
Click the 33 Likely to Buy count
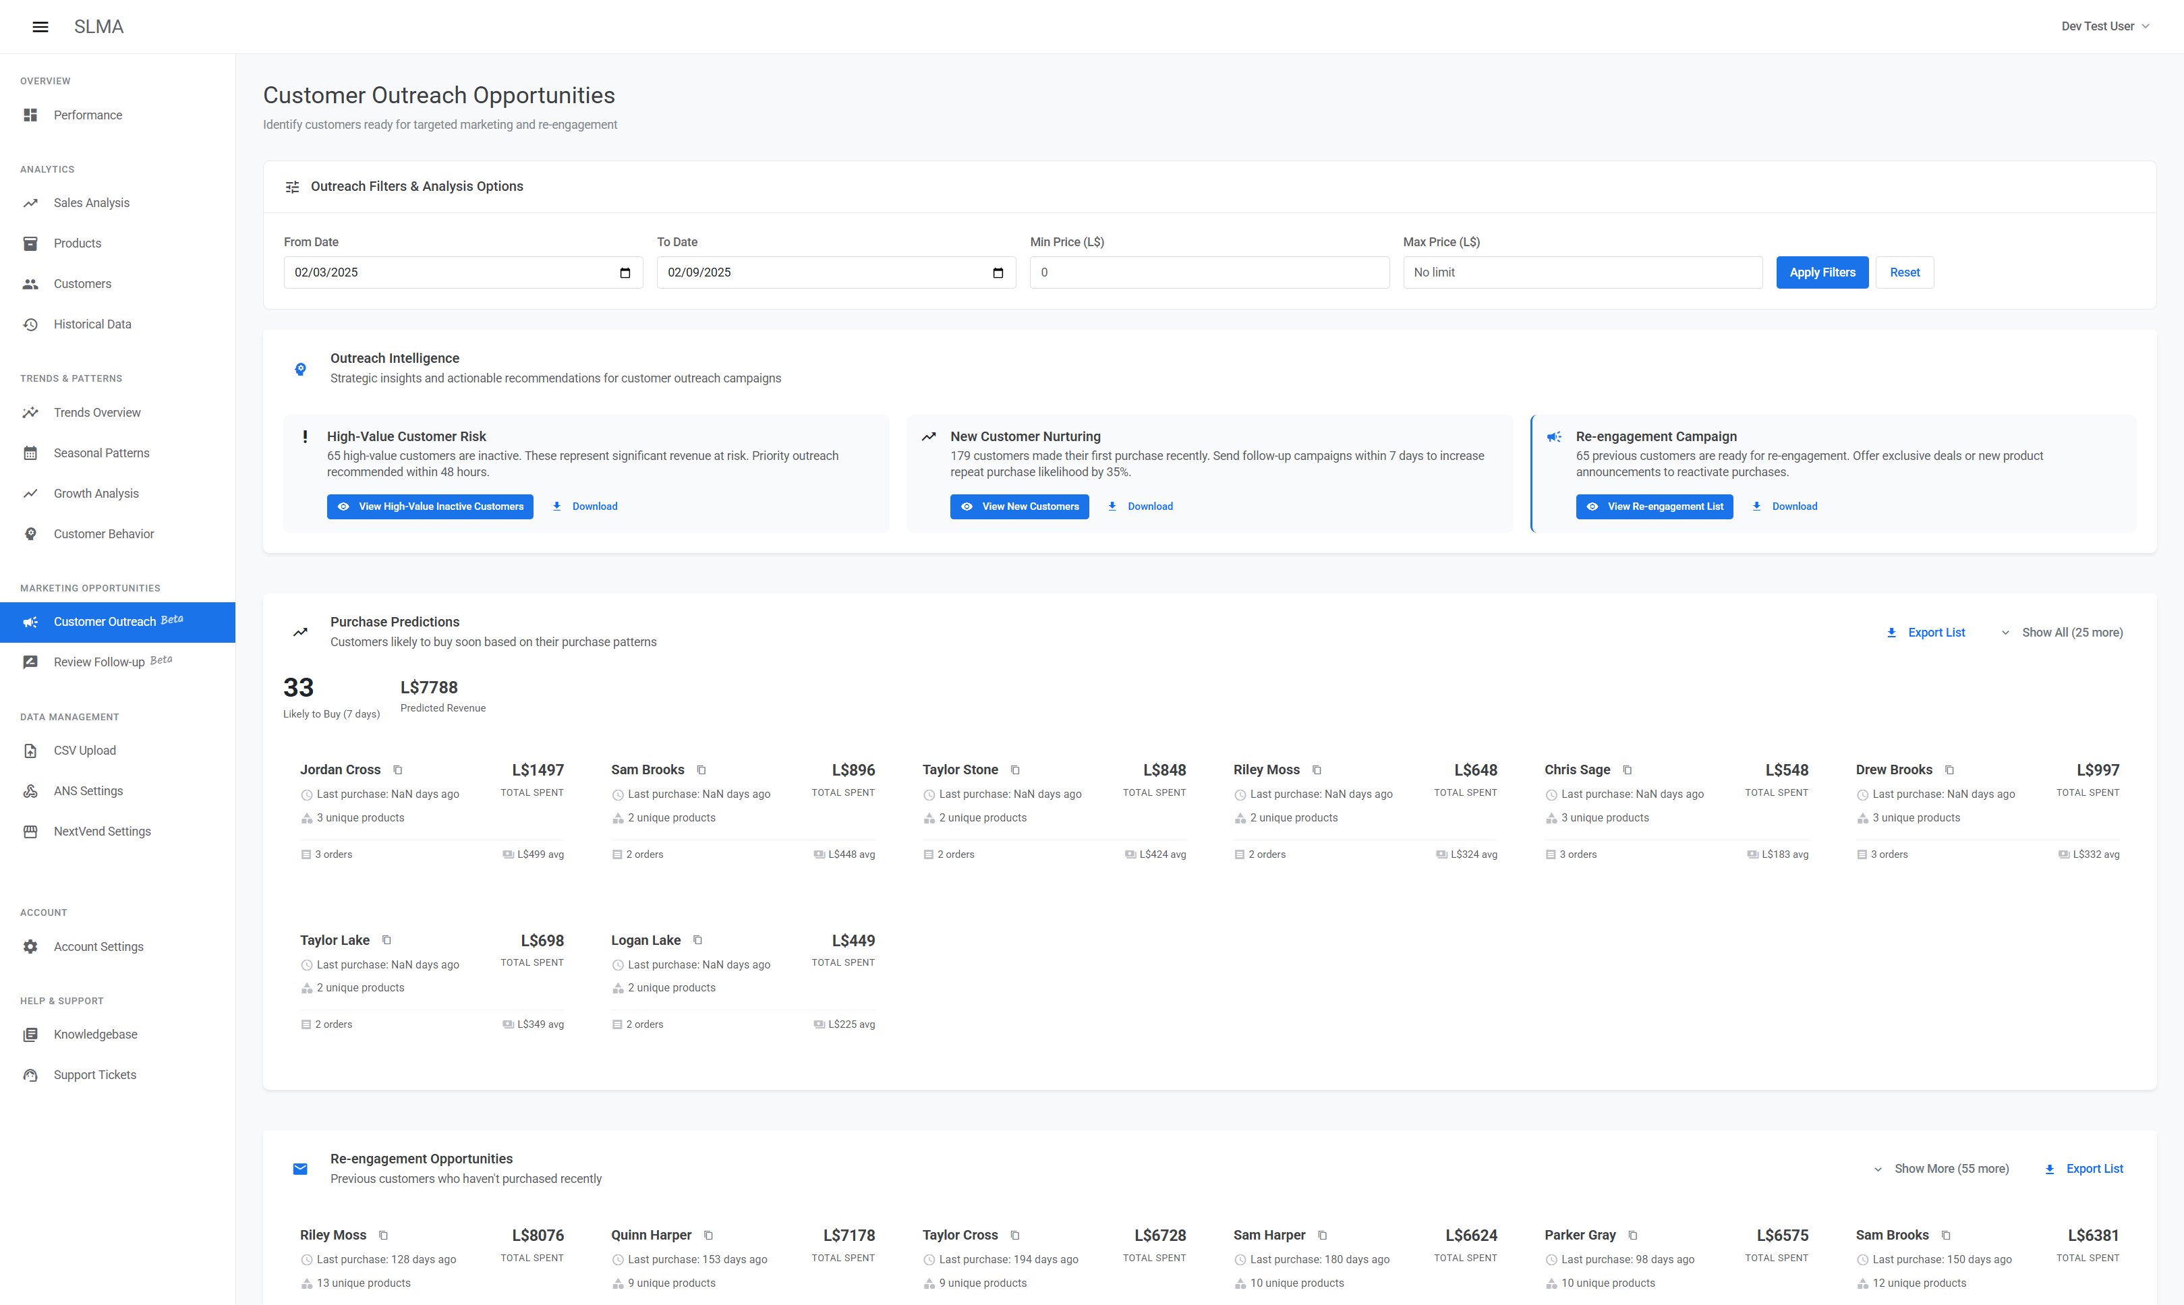click(x=298, y=688)
